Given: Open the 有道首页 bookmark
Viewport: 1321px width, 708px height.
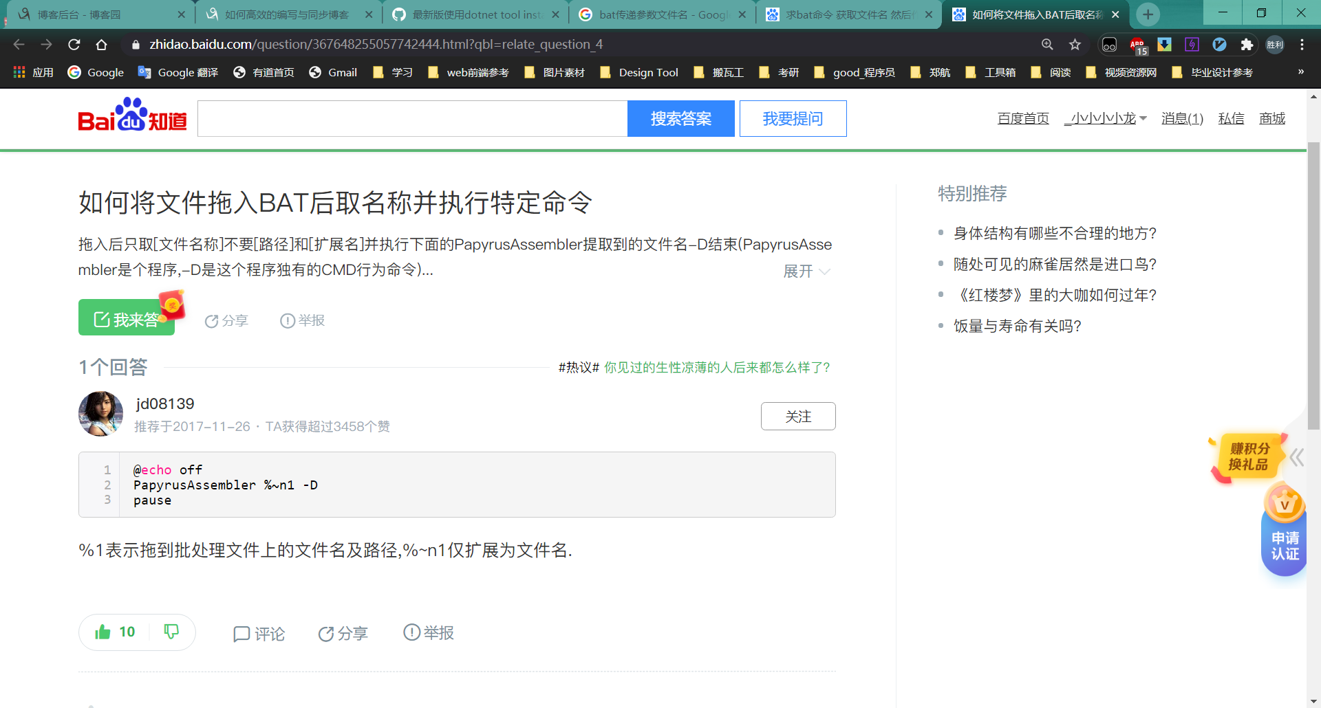Looking at the screenshot, I should click(x=264, y=72).
